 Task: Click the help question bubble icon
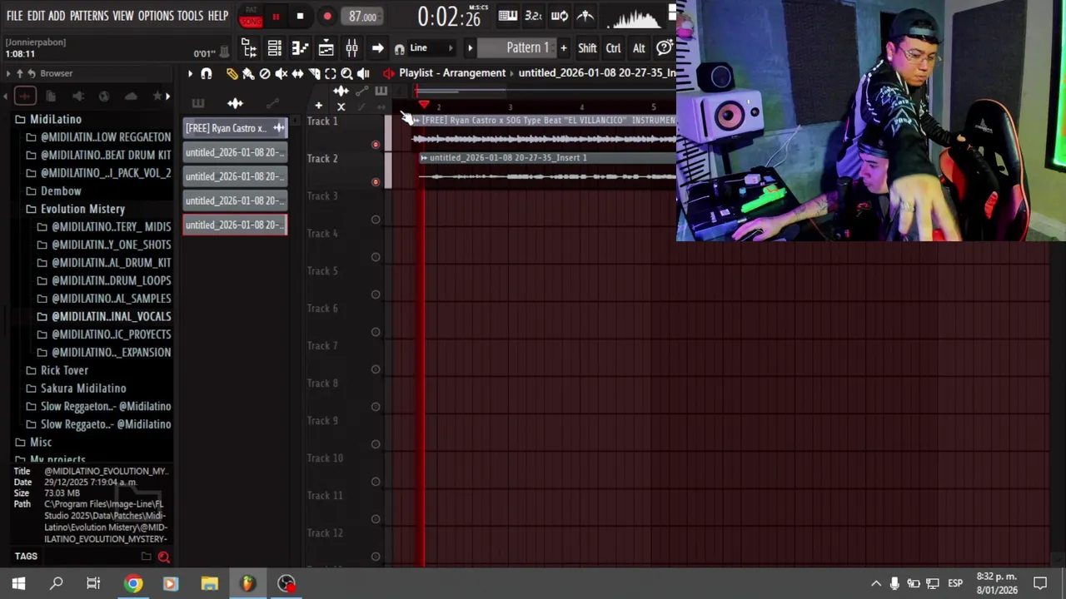[x=665, y=48]
